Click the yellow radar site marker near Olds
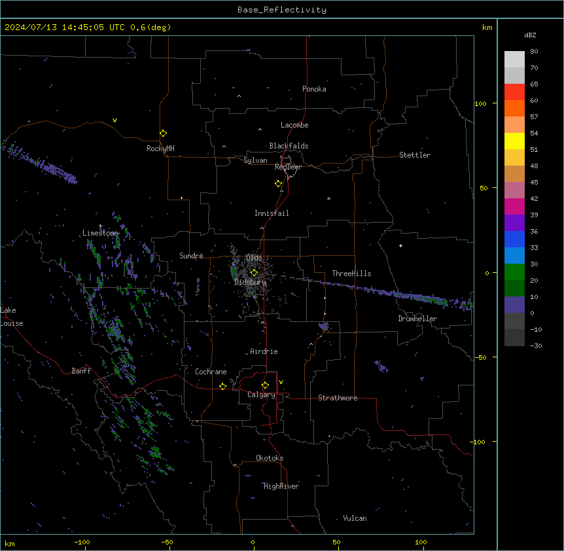Screen dimensions: 564x551 click(254, 273)
